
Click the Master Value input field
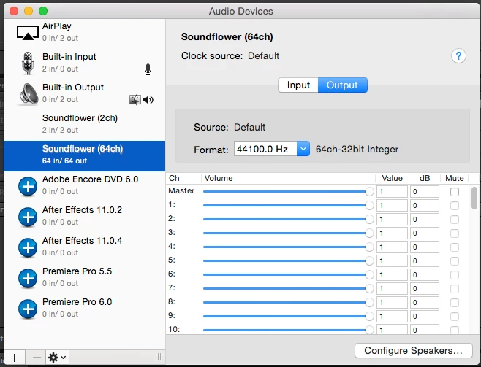point(392,192)
